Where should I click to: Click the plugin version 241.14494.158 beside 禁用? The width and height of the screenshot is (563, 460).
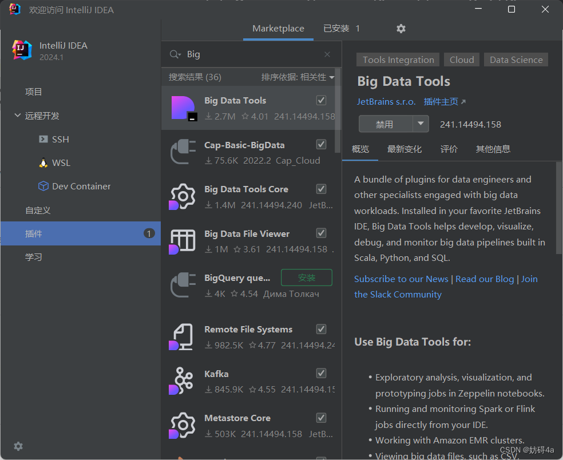pyautogui.click(x=470, y=124)
